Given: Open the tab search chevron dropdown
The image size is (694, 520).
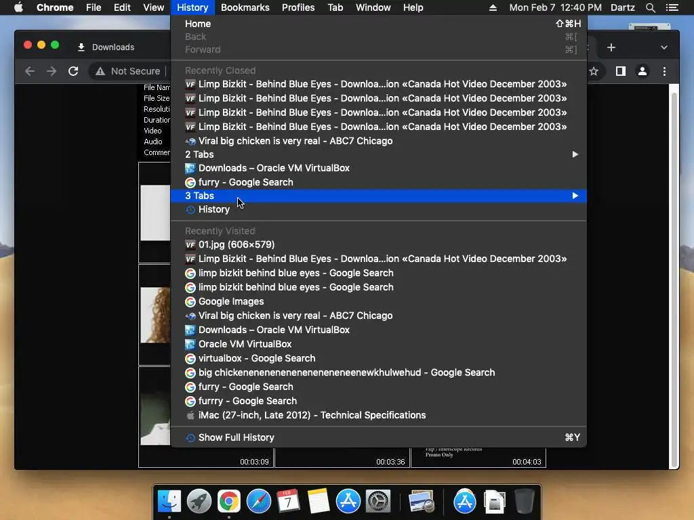Looking at the screenshot, I should click(x=664, y=47).
